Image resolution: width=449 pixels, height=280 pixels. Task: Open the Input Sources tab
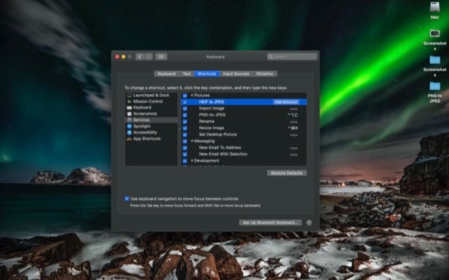pos(236,74)
